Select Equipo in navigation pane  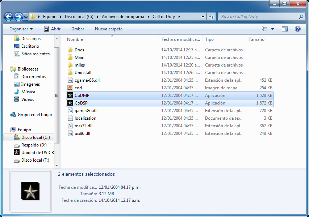tap(24, 130)
